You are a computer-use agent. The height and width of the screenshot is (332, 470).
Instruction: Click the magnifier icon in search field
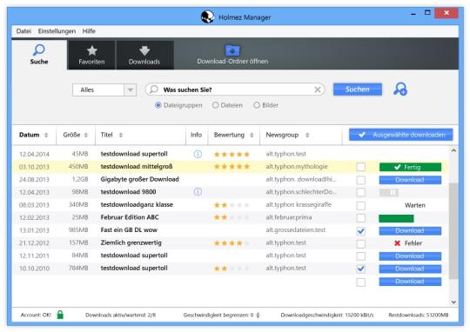click(154, 90)
